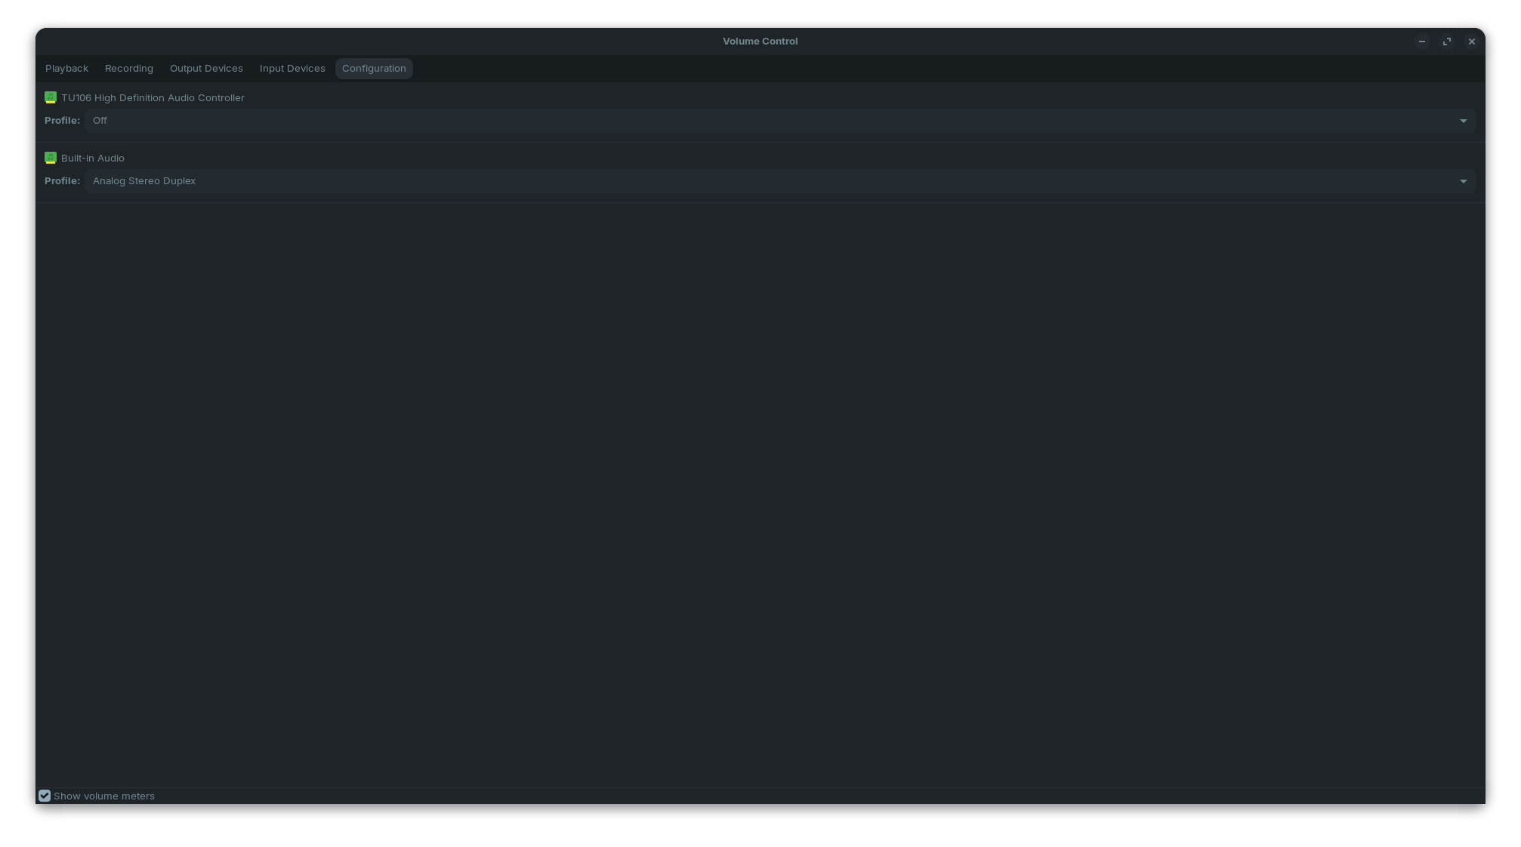The height and width of the screenshot is (847, 1521).
Task: Maximize the Volume Control window
Action: 1446,42
